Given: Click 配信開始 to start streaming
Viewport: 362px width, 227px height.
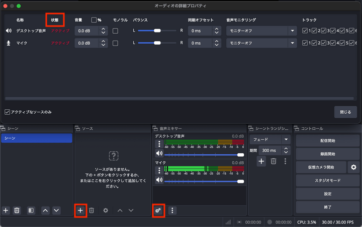Looking at the screenshot, I should [328, 140].
